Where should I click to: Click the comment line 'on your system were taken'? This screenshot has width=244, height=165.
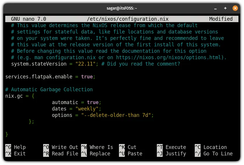[117, 38]
